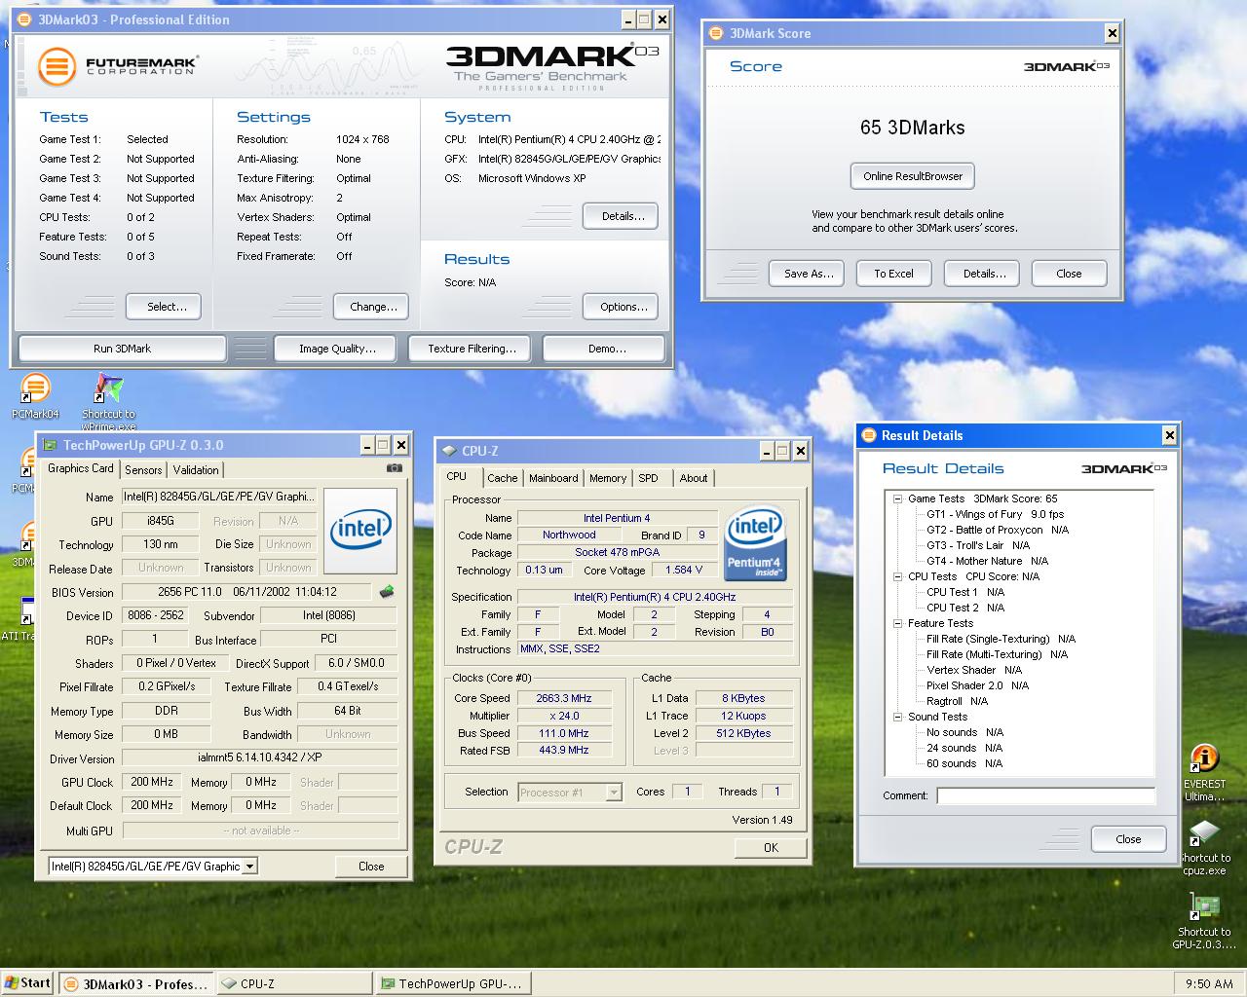Click the GPU-Z Driver Version field
The width and height of the screenshot is (1247, 997).
point(260,757)
